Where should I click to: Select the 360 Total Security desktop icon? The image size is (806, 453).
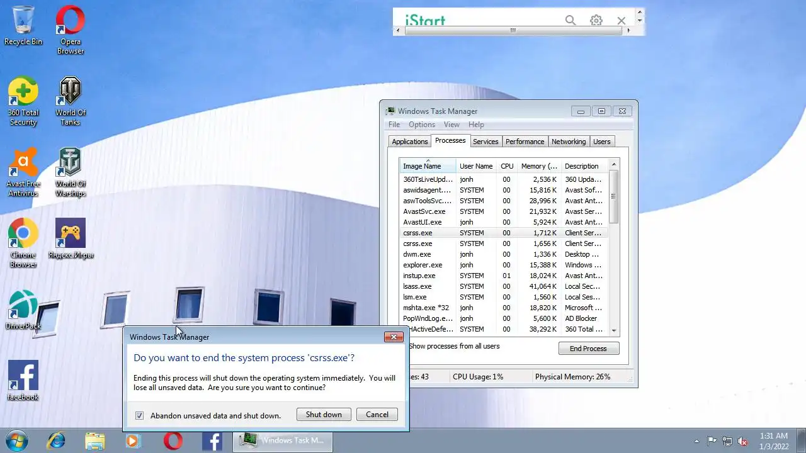click(x=23, y=101)
